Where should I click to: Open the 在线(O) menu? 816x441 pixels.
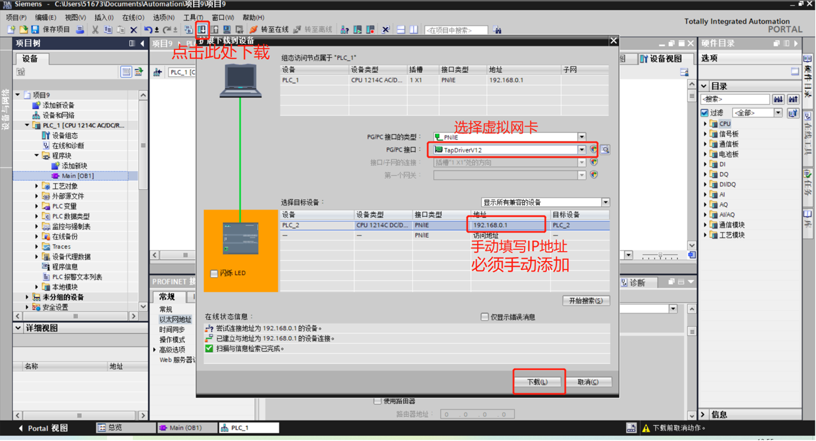point(133,17)
